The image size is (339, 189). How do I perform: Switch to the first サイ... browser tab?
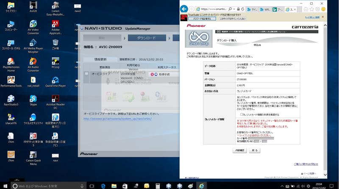tap(252, 9)
